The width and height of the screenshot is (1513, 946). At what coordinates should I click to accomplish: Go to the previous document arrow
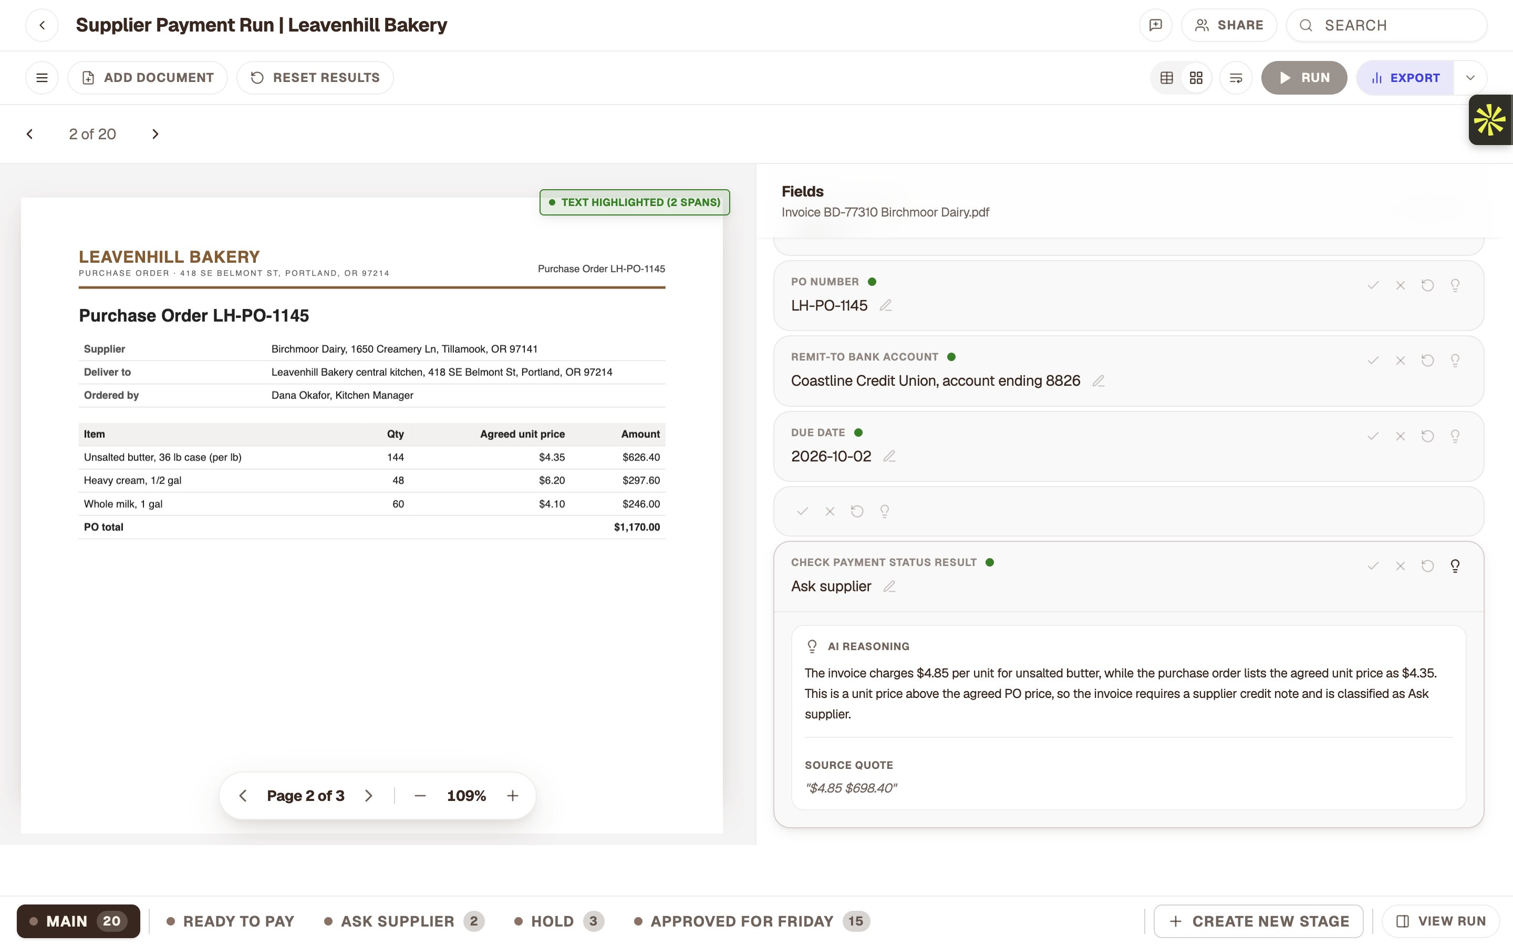[29, 134]
